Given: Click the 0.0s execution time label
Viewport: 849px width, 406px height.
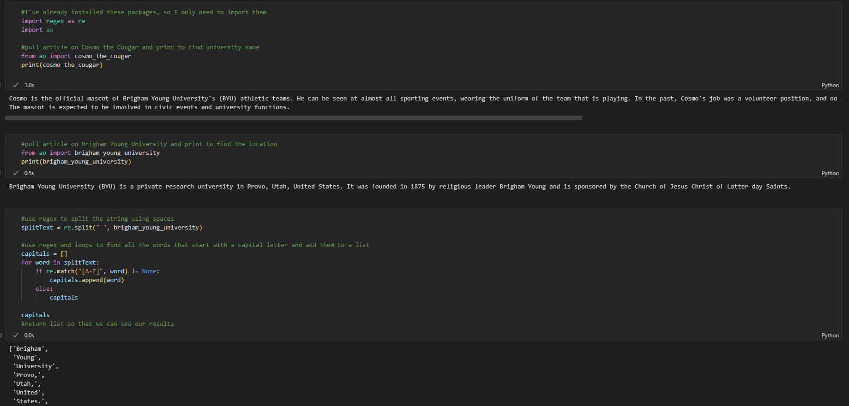Looking at the screenshot, I should pos(29,335).
